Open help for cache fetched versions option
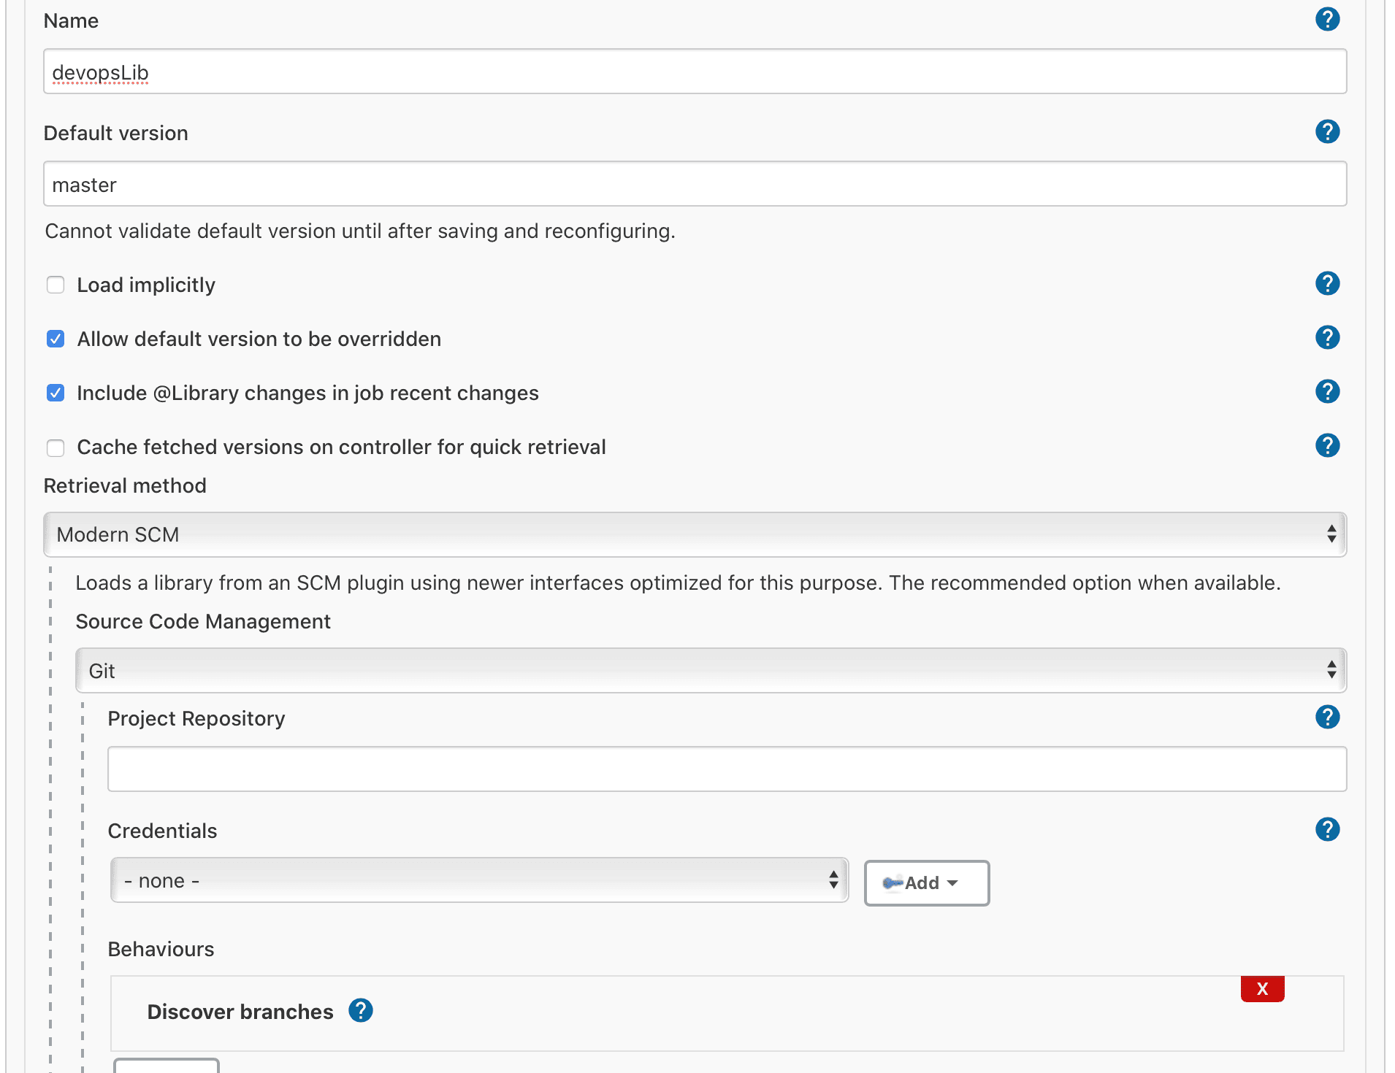 (x=1328, y=445)
